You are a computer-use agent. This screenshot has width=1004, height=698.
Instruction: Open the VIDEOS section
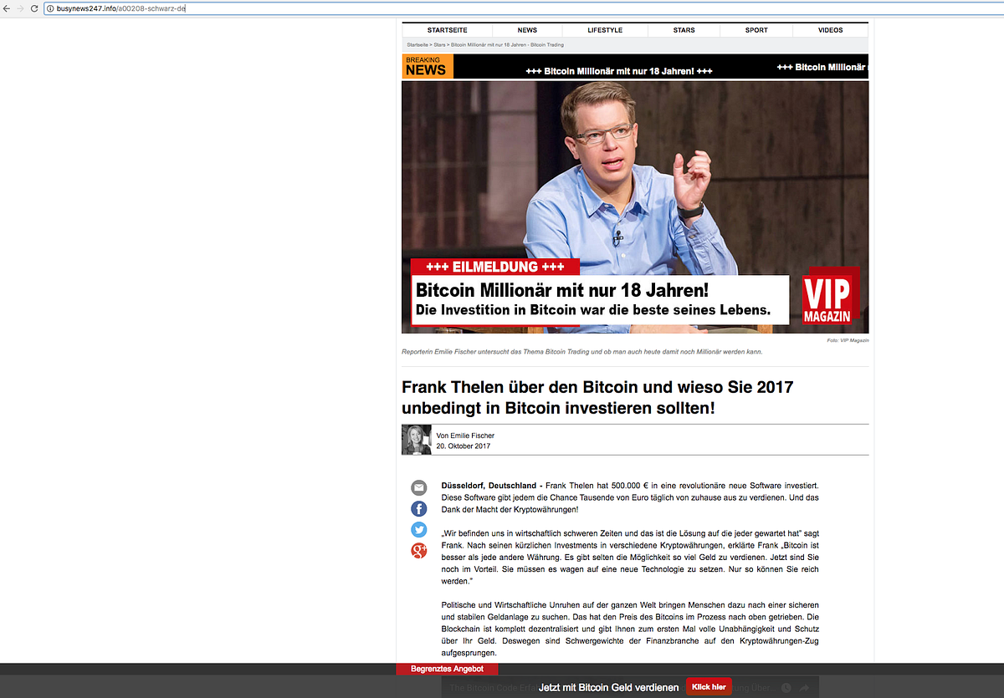coord(831,30)
